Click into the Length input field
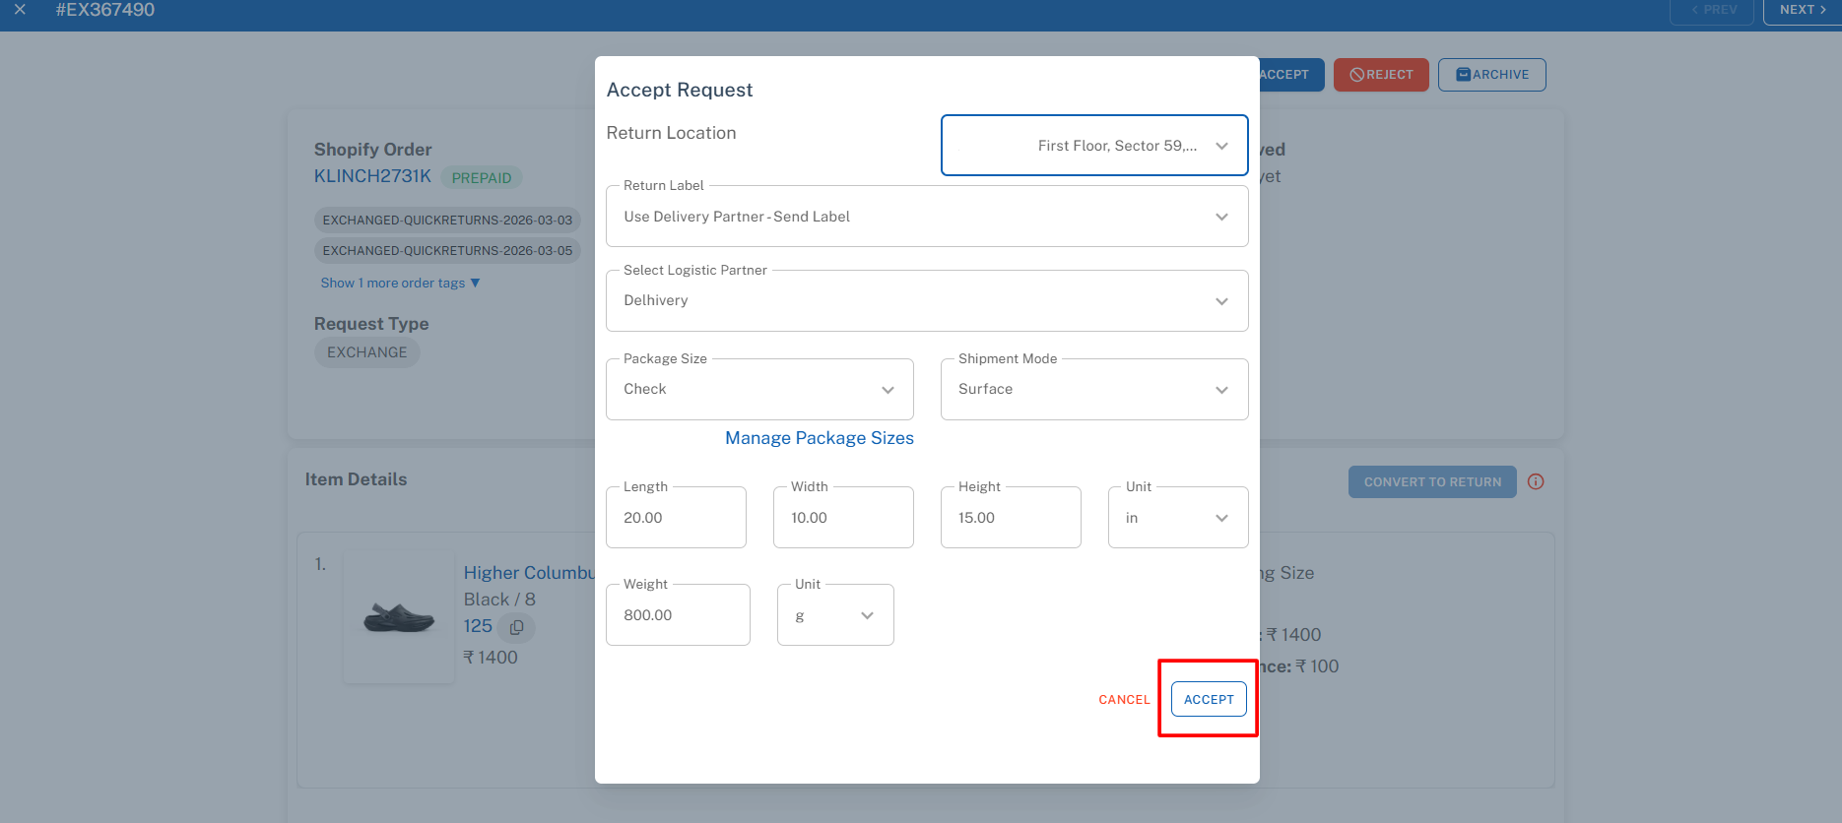 (x=676, y=518)
